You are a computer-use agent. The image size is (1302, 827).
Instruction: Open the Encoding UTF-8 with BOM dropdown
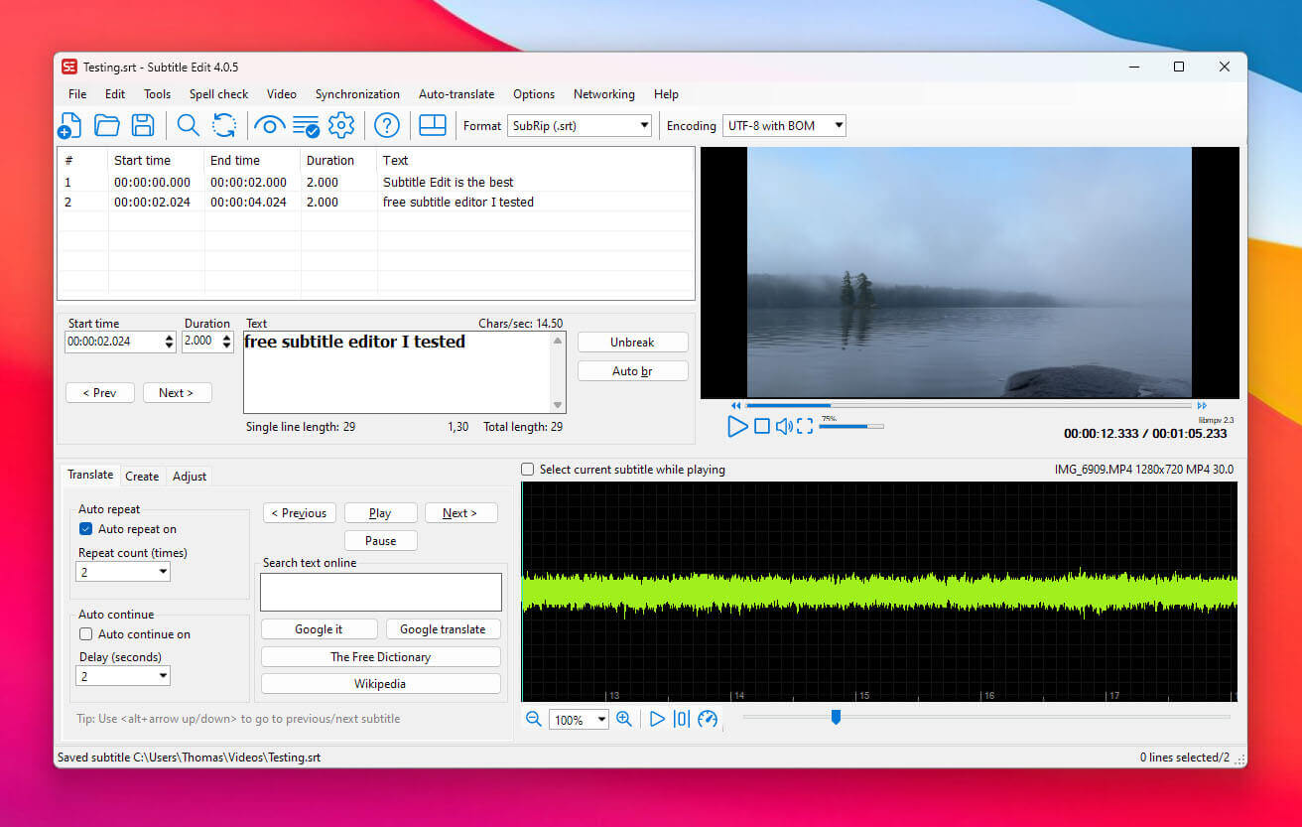[x=784, y=126]
